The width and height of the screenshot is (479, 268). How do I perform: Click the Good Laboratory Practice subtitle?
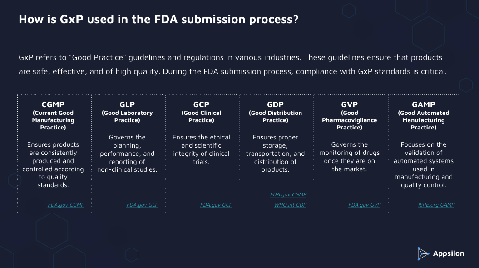127,117
